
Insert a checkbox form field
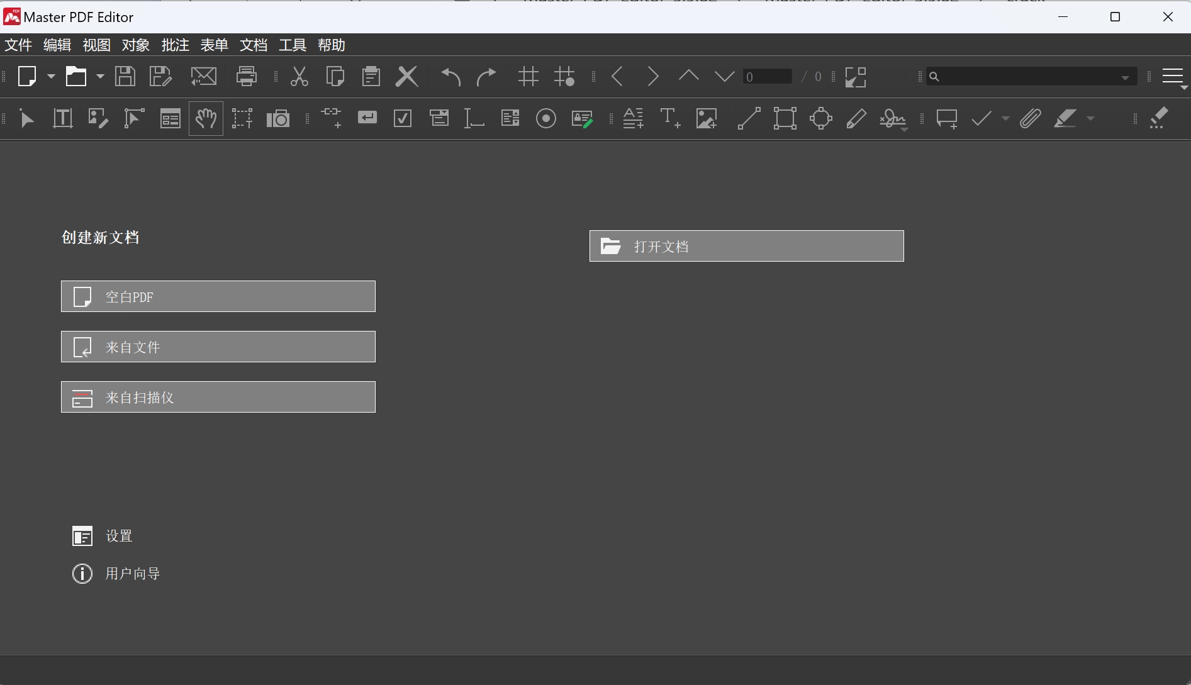403,118
